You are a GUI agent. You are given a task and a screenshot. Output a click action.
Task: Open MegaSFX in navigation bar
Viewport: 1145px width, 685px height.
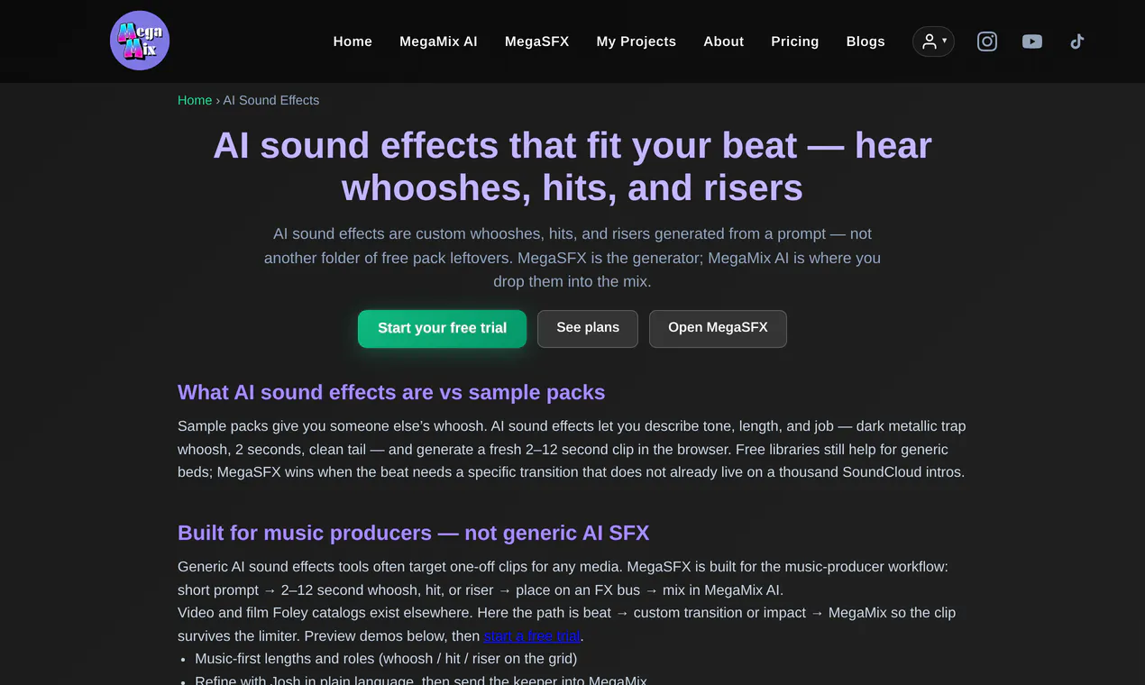(x=536, y=41)
